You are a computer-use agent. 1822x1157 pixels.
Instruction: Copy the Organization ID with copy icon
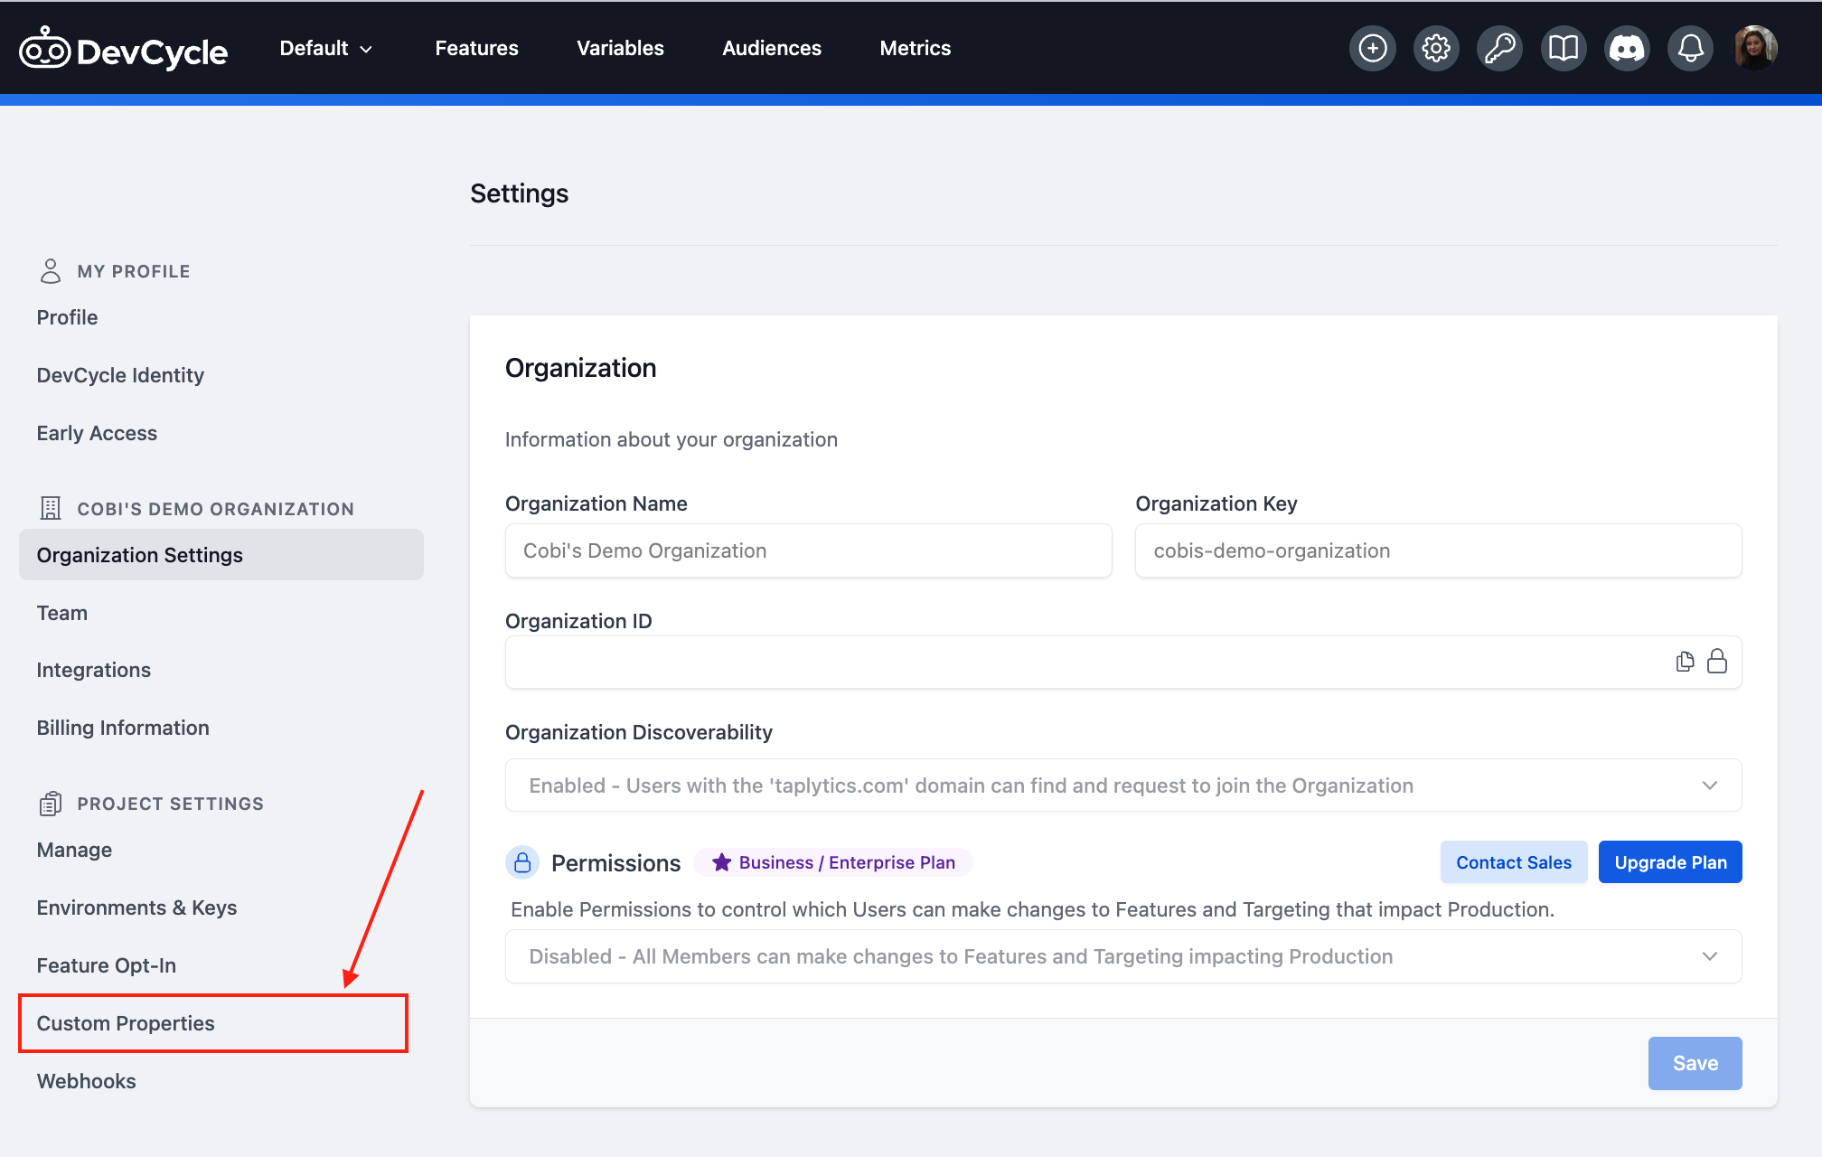(1684, 662)
